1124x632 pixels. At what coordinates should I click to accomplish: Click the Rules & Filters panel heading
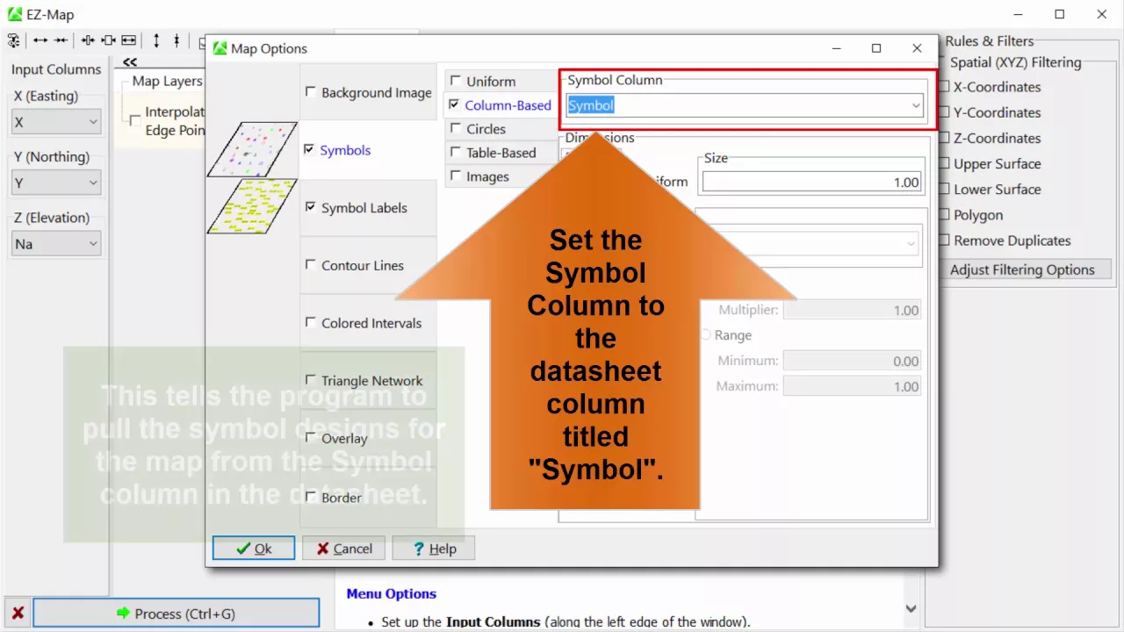pos(990,40)
